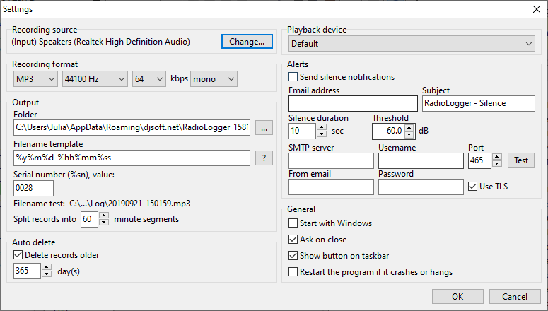
Task: Toggle the Use TLS checkbox
Action: click(473, 187)
